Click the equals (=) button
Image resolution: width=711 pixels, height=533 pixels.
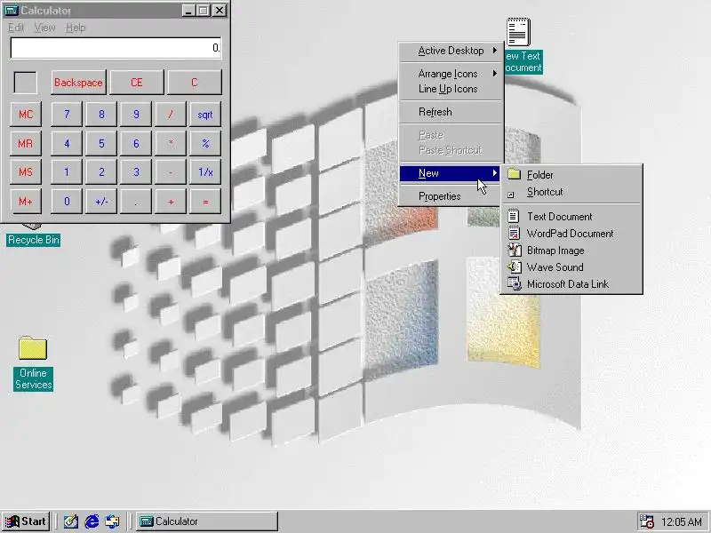pyautogui.click(x=205, y=202)
